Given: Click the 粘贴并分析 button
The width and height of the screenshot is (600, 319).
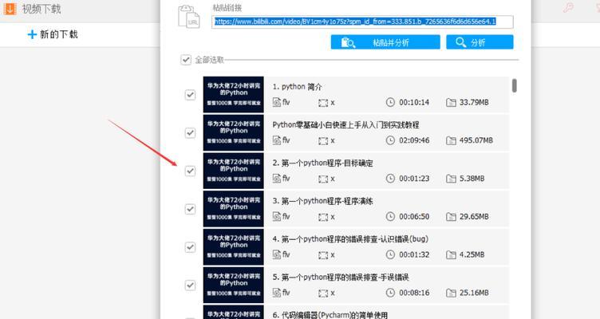Looking at the screenshot, I should 385,42.
